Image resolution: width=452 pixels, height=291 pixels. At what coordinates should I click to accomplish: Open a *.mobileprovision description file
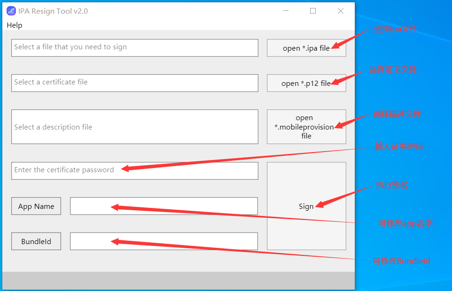pyautogui.click(x=306, y=126)
